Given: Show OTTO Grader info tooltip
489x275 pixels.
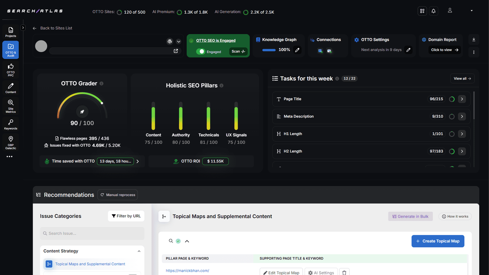Looking at the screenshot, I should pyautogui.click(x=101, y=84).
